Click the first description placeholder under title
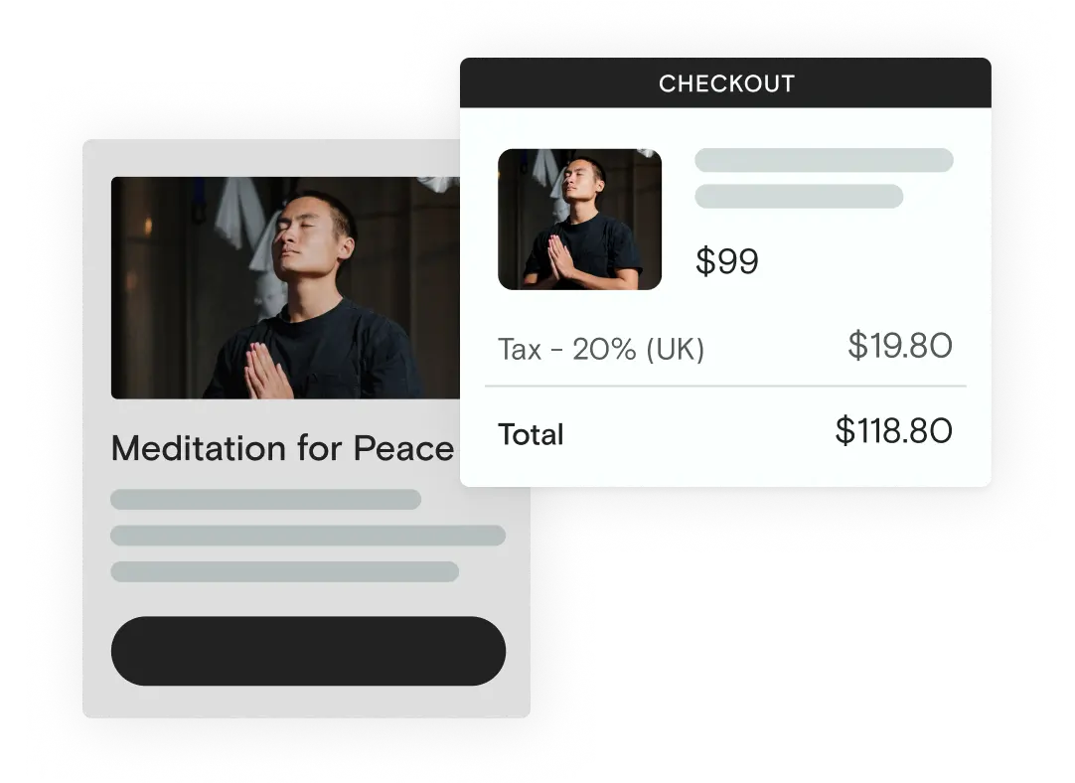Screen dimensions: 1075x783 point(266,499)
